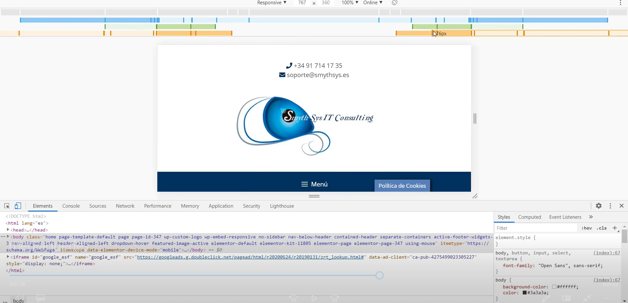
Task: Toggle the :hov element state panel
Action: (x=586, y=228)
